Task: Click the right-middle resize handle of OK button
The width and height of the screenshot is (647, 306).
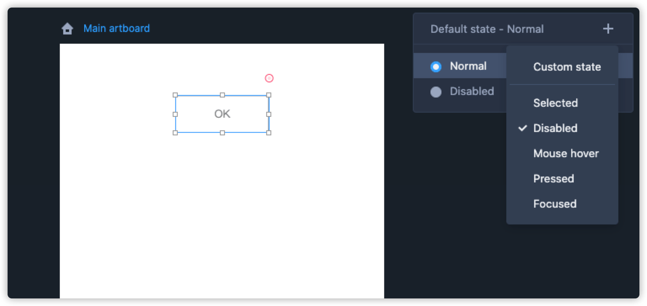Action: [269, 114]
